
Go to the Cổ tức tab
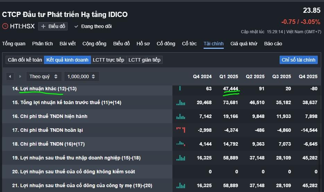pos(189,44)
